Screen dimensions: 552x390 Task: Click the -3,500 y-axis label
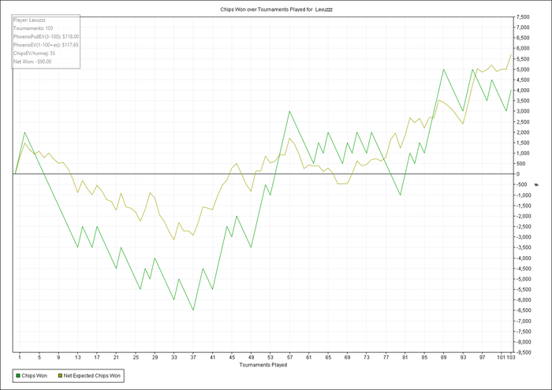(522, 247)
